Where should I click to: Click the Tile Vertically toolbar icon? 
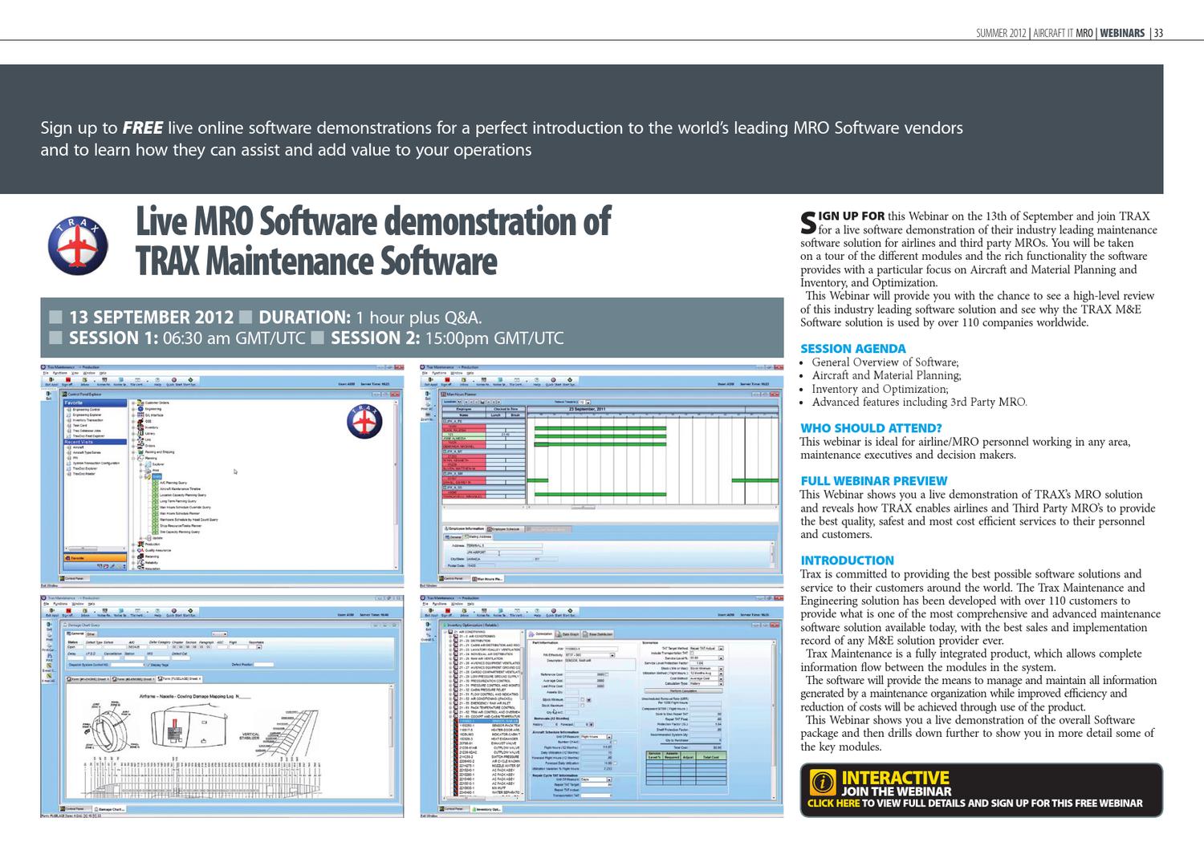[x=136, y=380]
